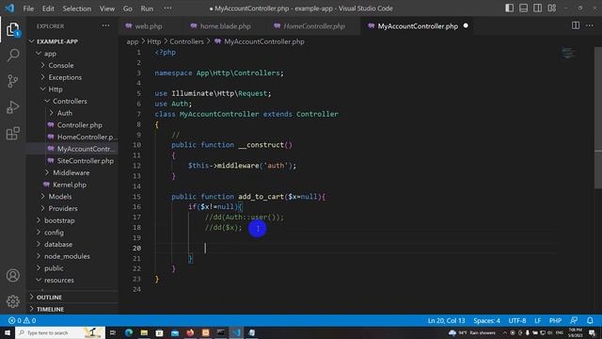Collapse the EXAMPLE-APP root folder

click(56, 41)
